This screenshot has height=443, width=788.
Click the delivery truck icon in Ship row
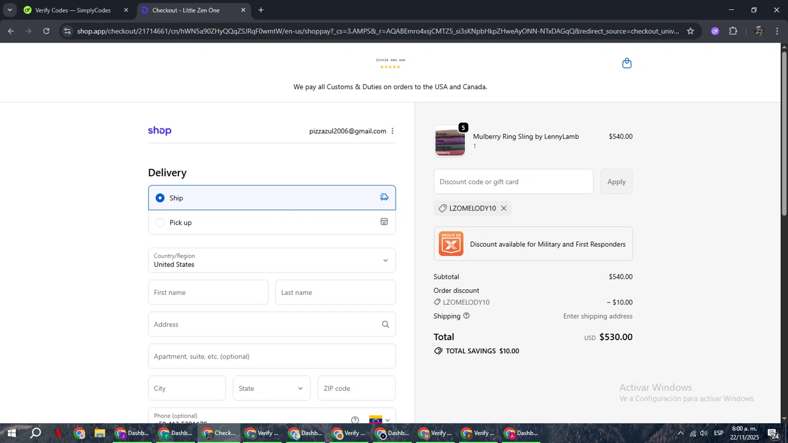[384, 197]
